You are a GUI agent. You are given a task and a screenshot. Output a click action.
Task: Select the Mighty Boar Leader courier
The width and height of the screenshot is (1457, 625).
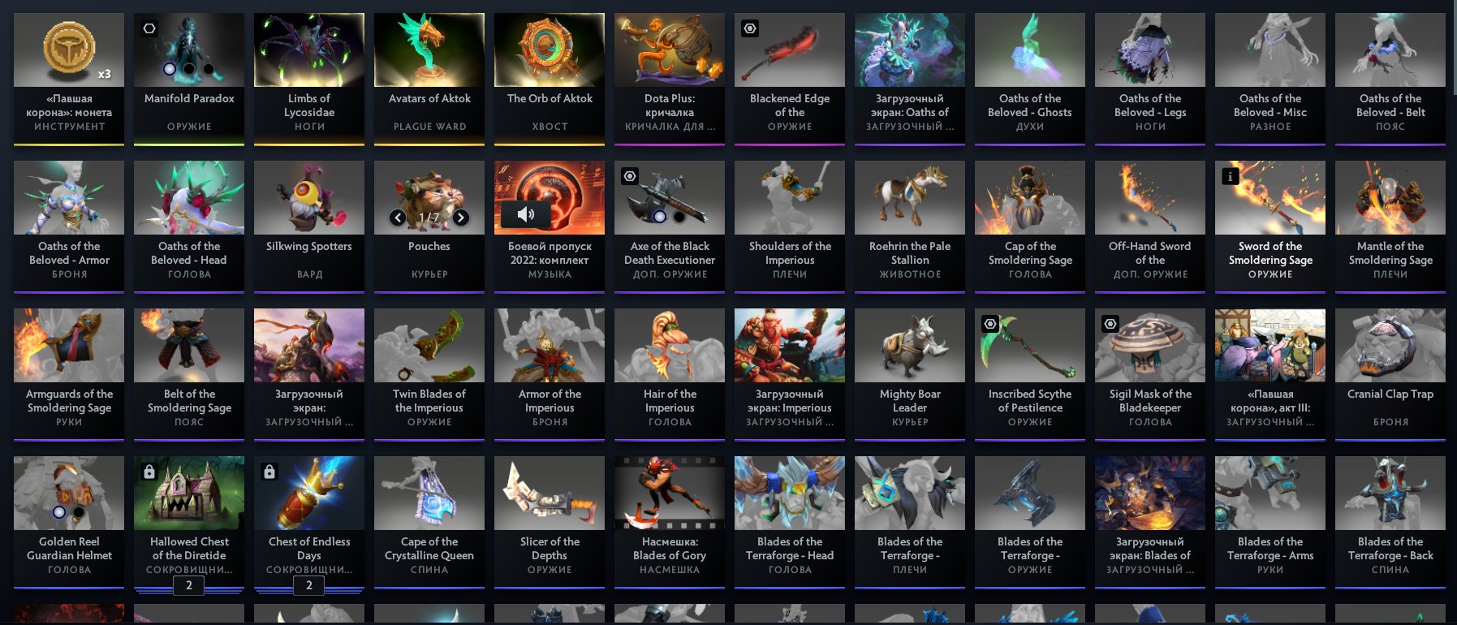click(910, 374)
